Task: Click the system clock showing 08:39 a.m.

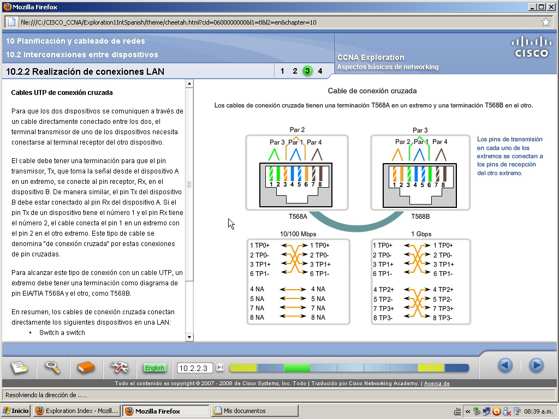Action: 538,411
